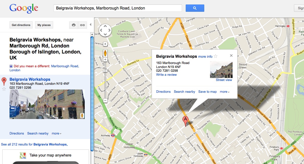304x164 pixels.
Task: Click the Upper Holloway station icon
Action: pyautogui.click(x=146, y=155)
